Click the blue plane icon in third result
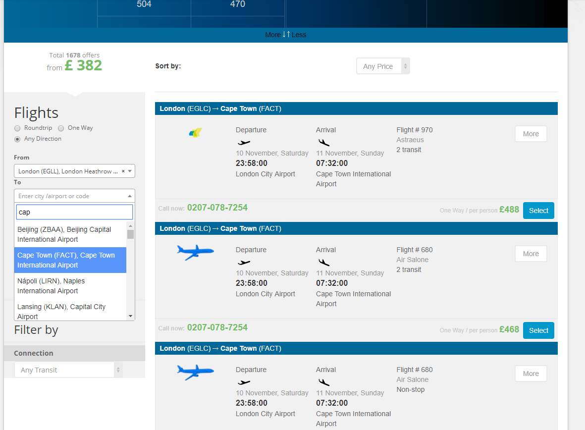The image size is (585, 430). (195, 373)
